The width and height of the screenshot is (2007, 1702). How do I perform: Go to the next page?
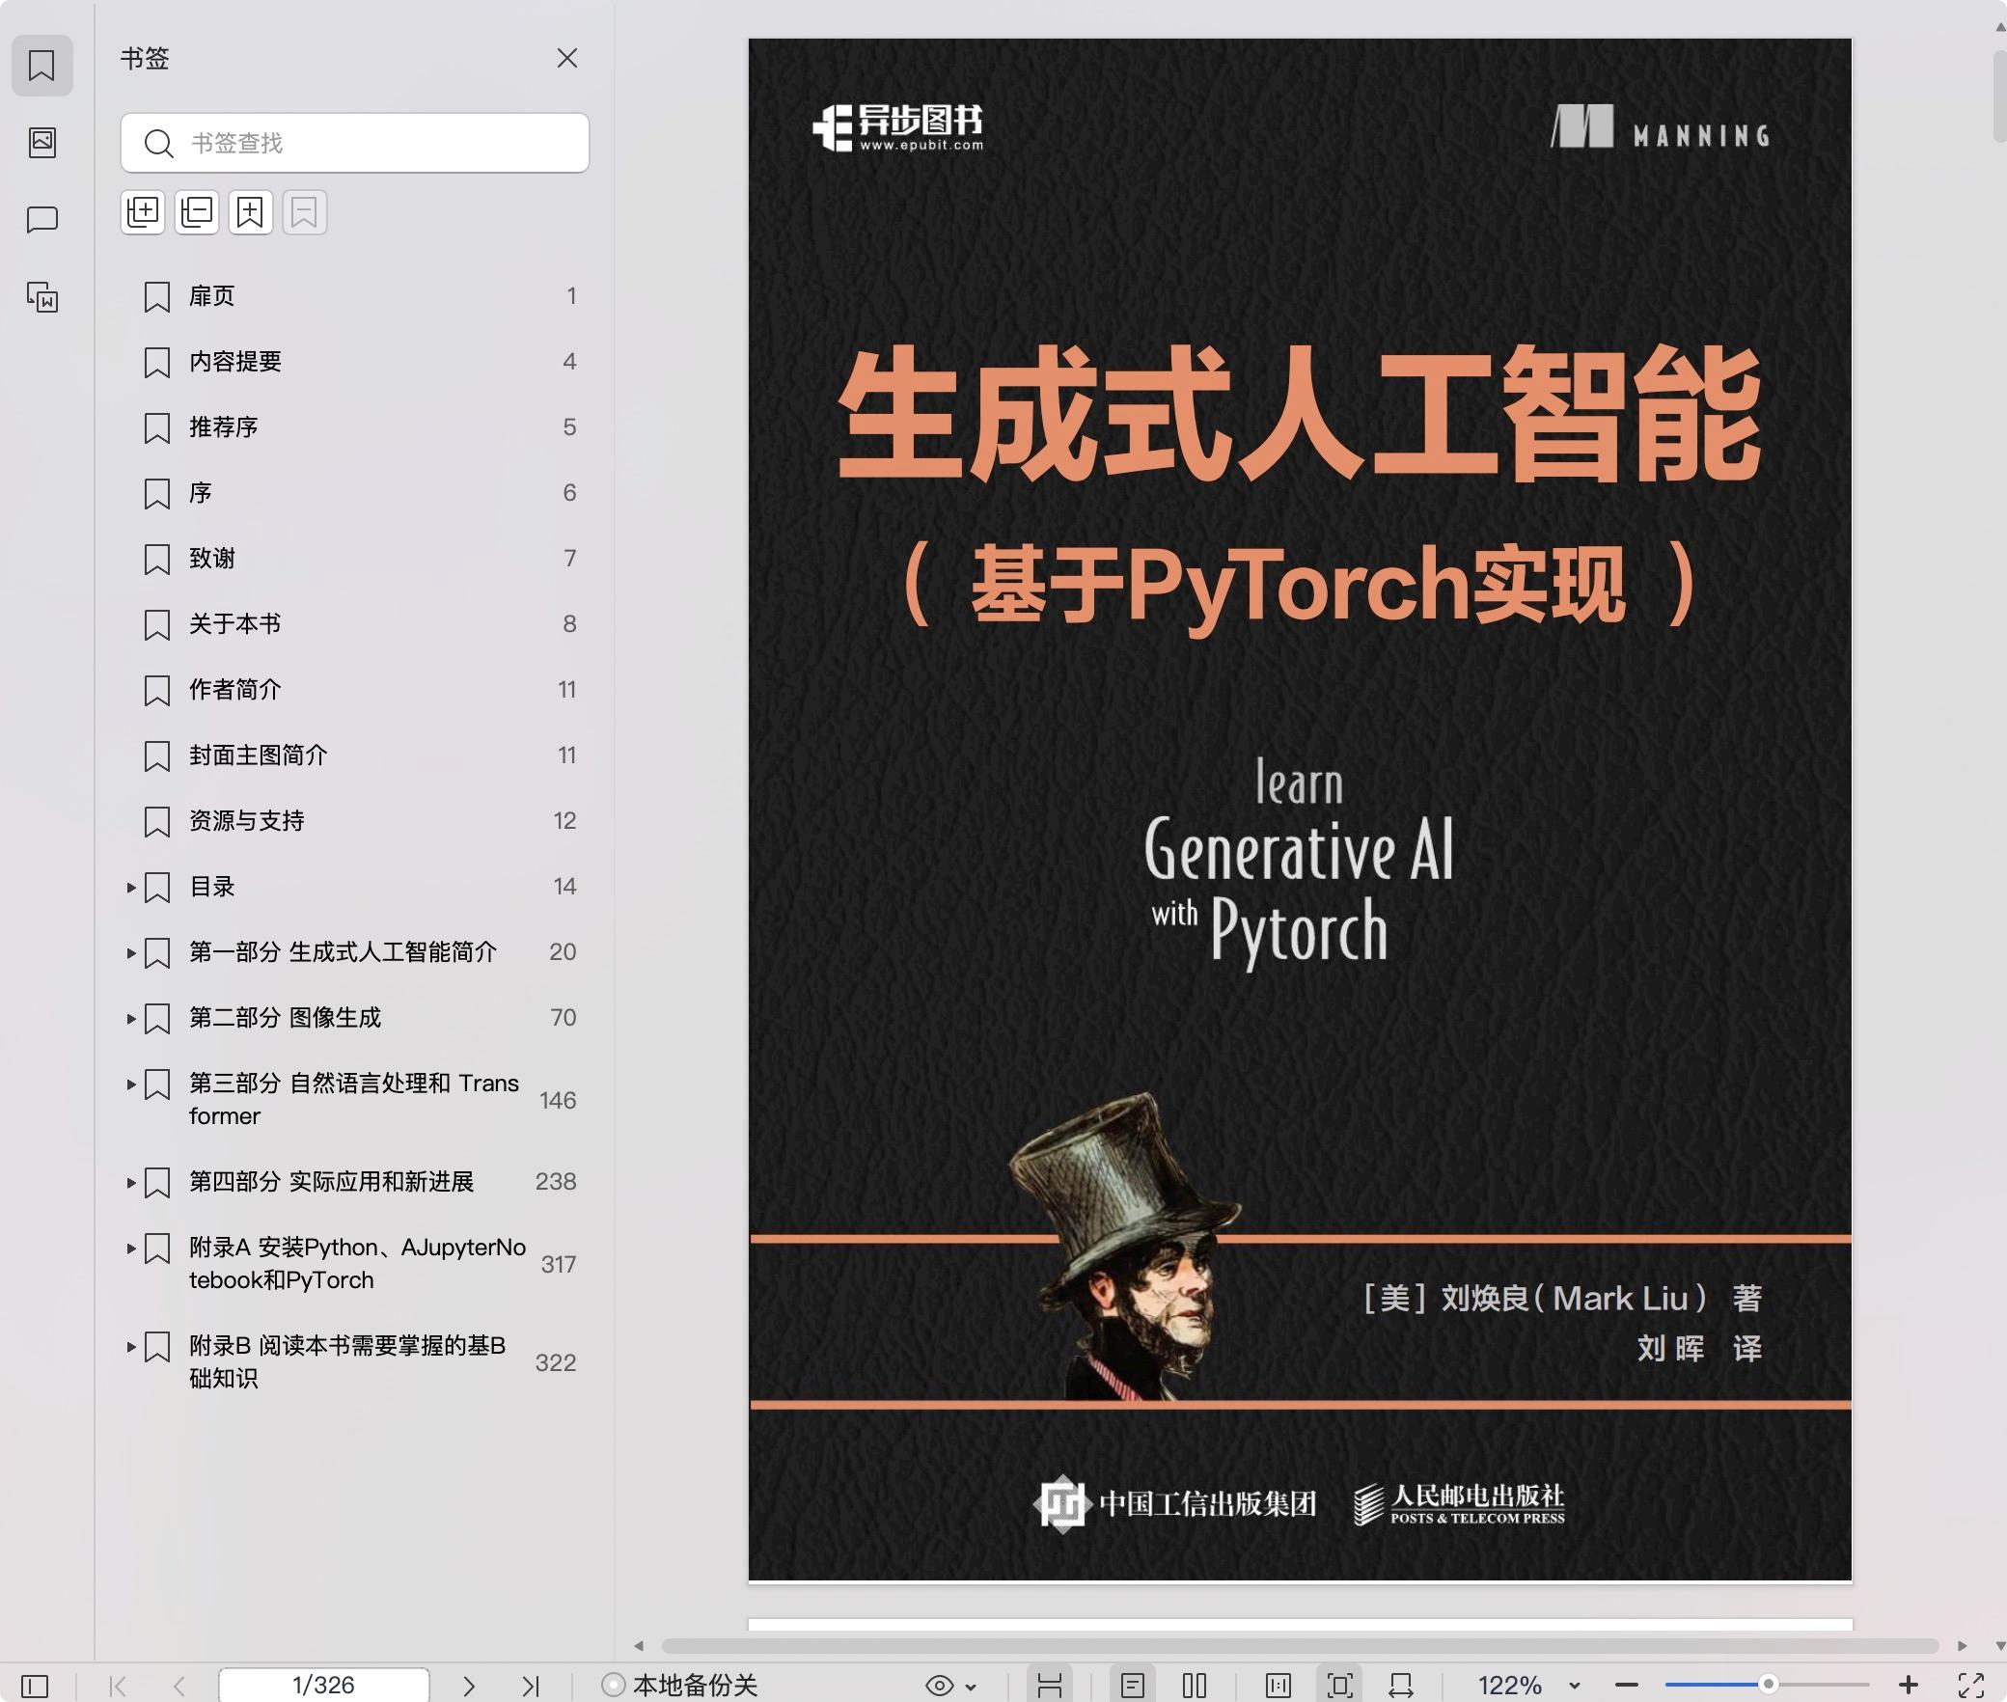coord(469,1686)
